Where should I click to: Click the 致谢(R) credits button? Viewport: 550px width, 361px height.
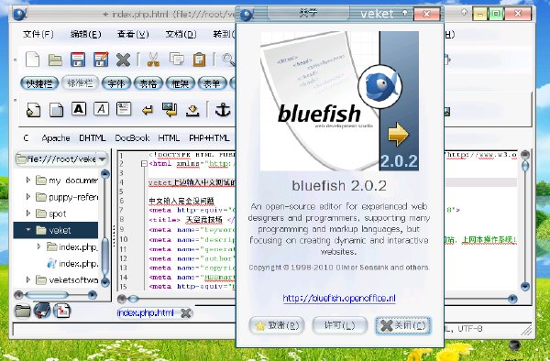pyautogui.click(x=277, y=325)
